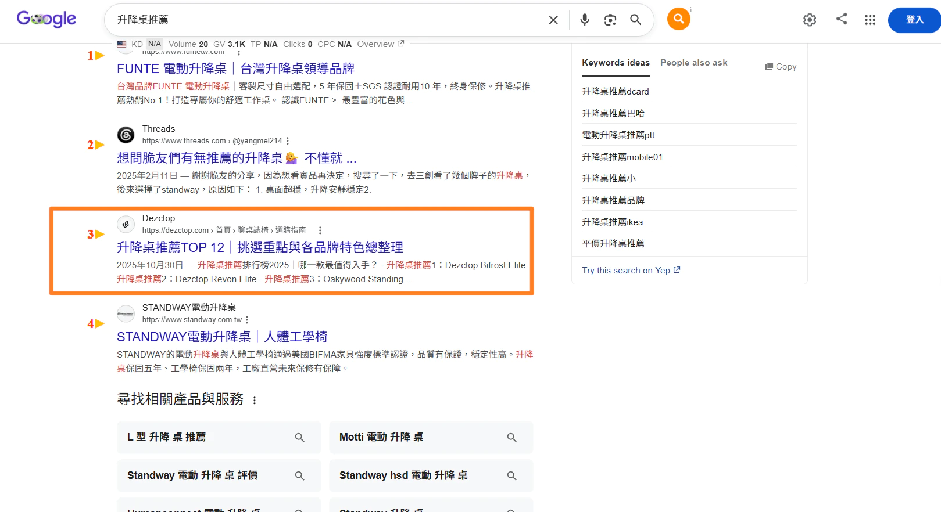Click the GV 3.1K metric
The image size is (941, 512).
[x=229, y=44]
